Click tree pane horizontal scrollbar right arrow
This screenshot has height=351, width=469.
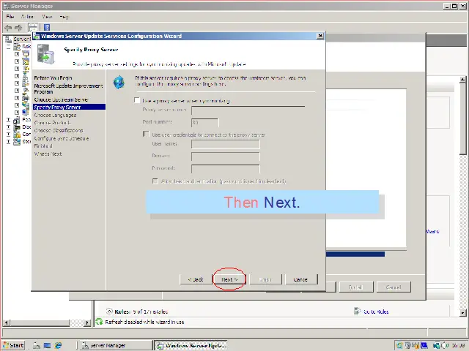[x=87, y=322]
